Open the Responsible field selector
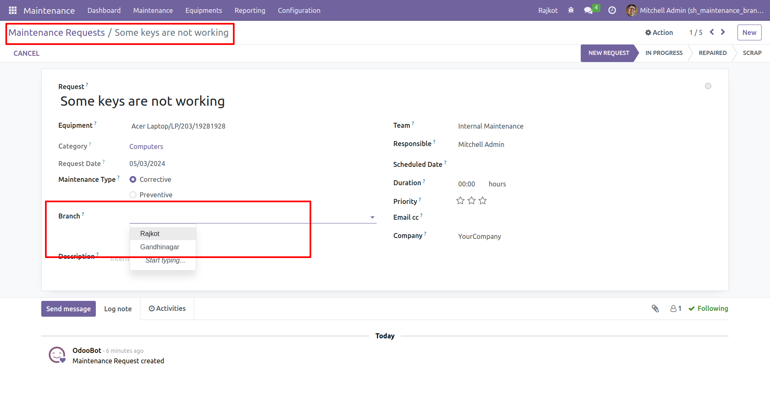The height and width of the screenshot is (402, 770). [583, 144]
